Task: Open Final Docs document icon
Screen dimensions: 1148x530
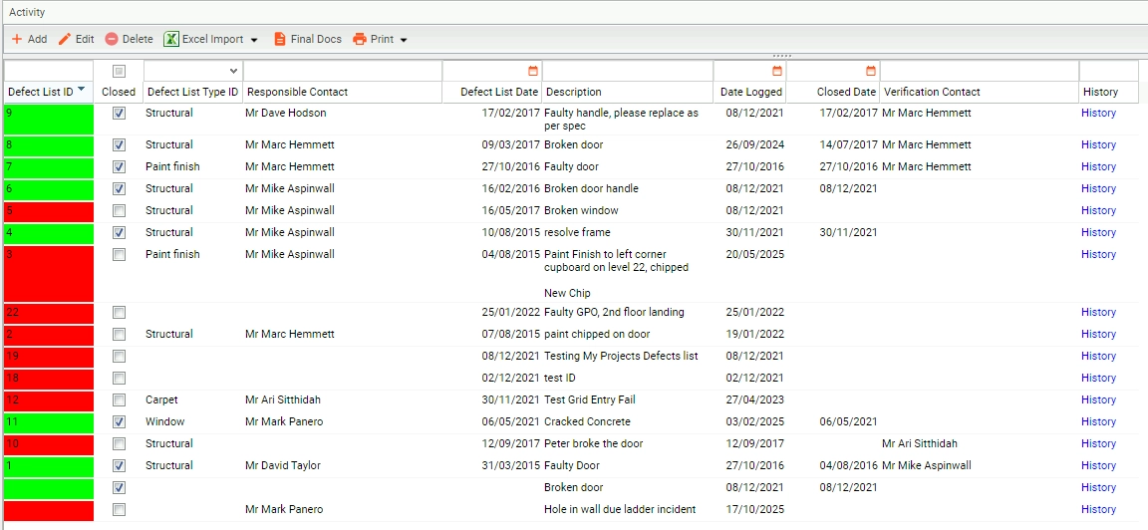Action: click(280, 40)
